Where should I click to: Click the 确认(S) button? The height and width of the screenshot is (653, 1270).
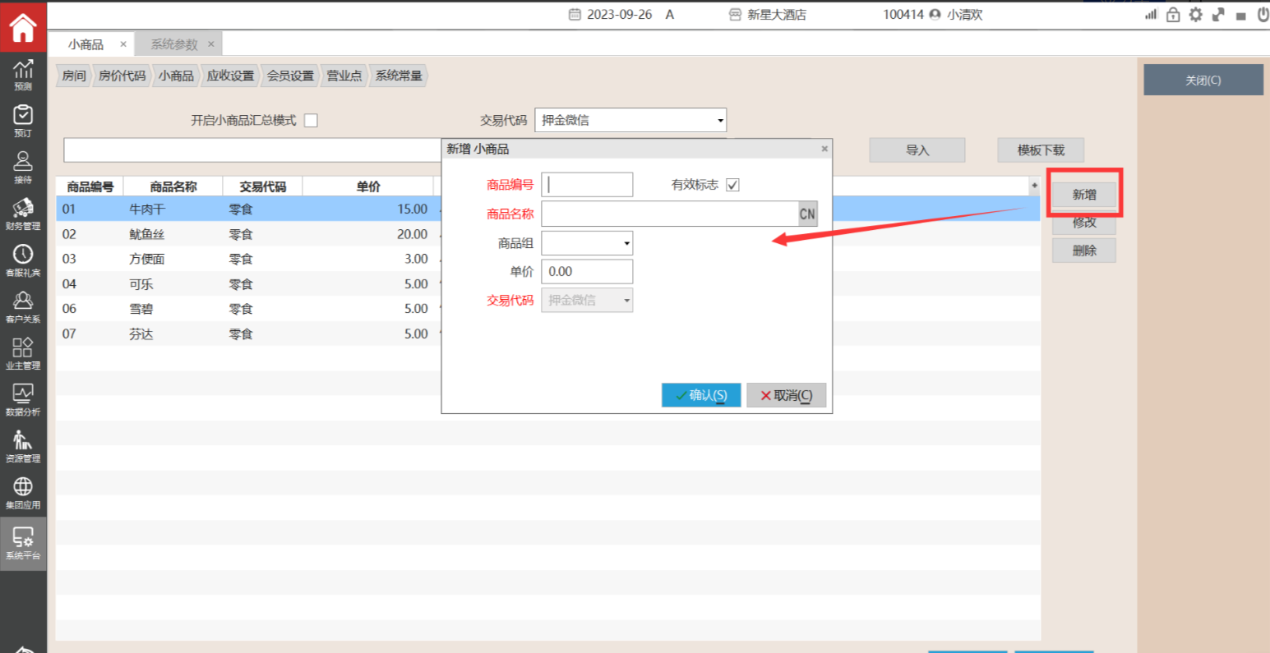pos(700,395)
